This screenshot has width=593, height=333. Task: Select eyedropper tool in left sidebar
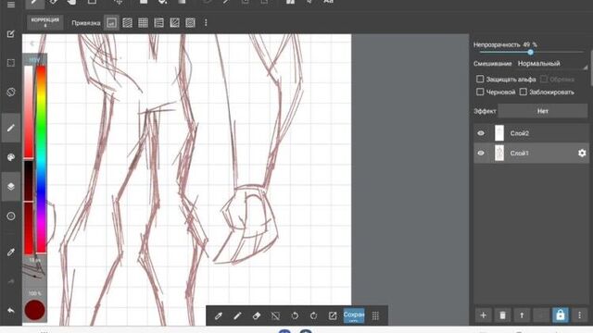[x=11, y=252]
